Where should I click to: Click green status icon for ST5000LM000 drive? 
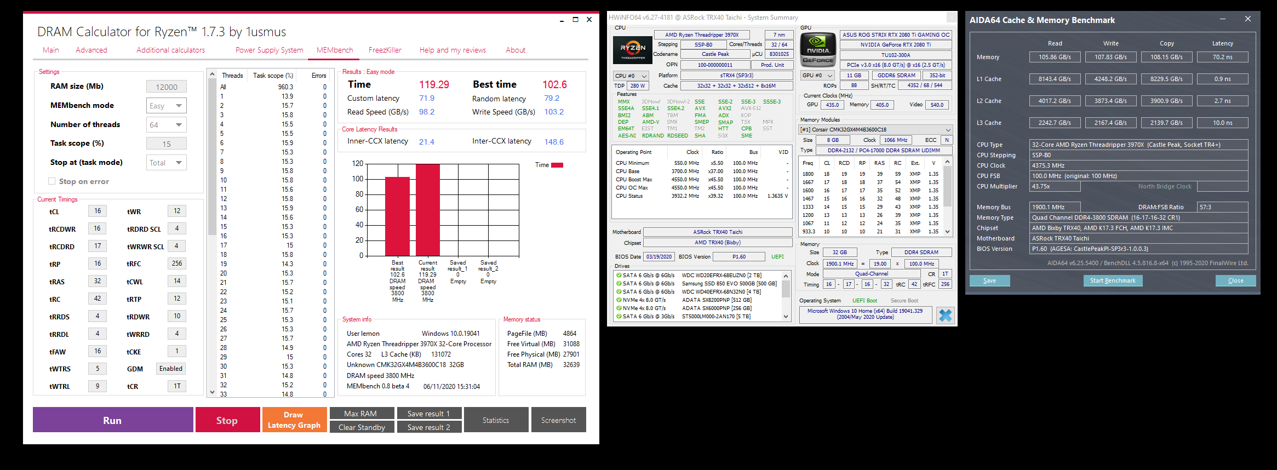pos(619,317)
